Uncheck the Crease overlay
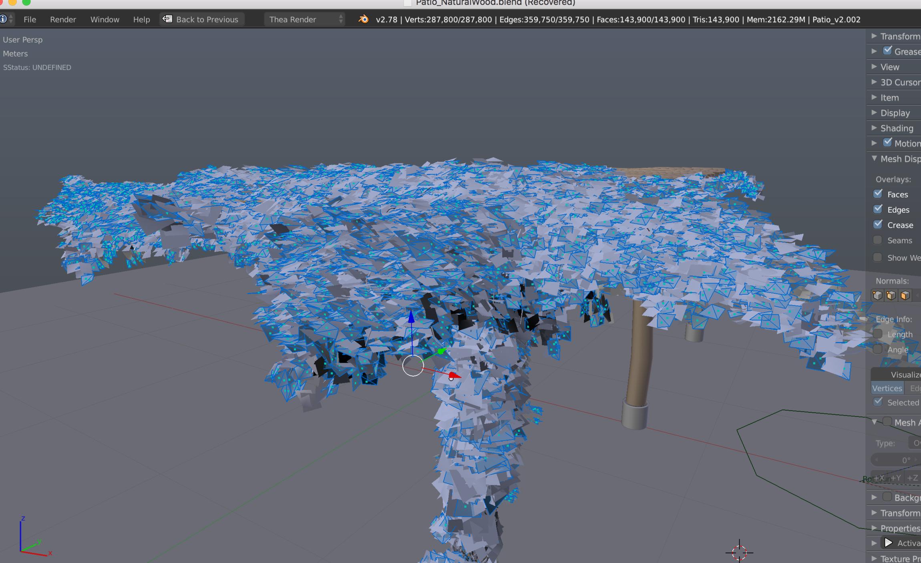 coord(878,224)
